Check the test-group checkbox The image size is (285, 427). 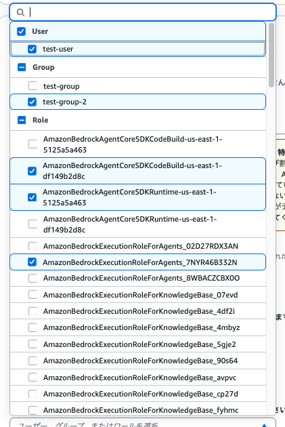tap(32, 86)
